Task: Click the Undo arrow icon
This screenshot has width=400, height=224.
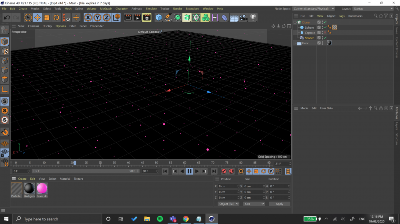Action: pos(7,18)
